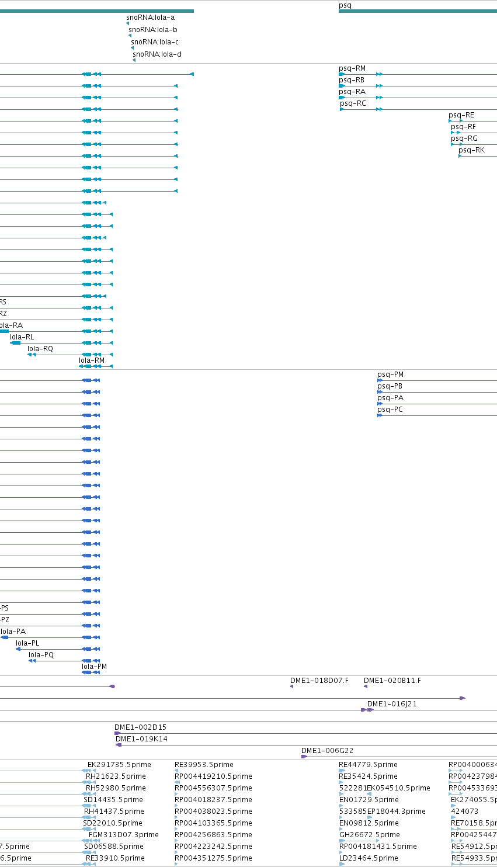Select EST FGM313D07.3prime
The height and width of the screenshot is (867, 497).
point(124,835)
